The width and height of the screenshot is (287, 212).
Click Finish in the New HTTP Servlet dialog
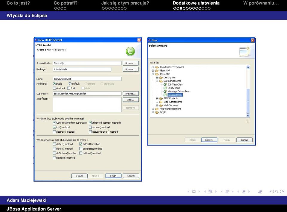coord(113,176)
